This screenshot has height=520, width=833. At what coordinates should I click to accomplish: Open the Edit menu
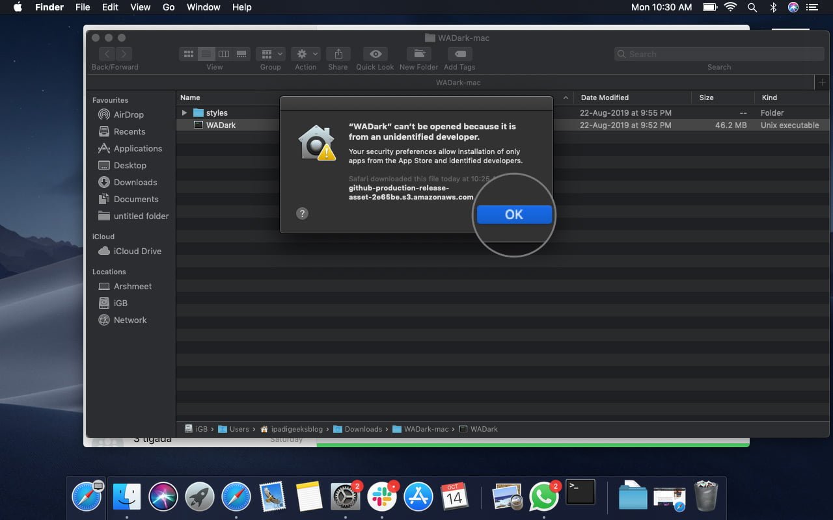pyautogui.click(x=110, y=7)
